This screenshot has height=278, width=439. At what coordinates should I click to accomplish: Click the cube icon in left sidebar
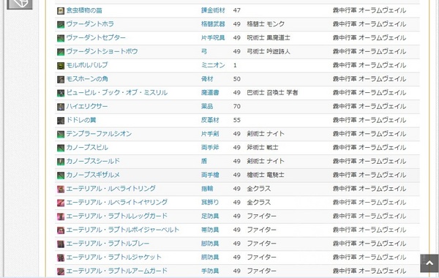[x=20, y=3]
